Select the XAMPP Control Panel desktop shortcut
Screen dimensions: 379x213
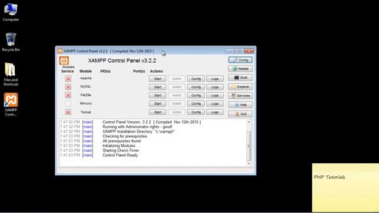(x=11, y=104)
